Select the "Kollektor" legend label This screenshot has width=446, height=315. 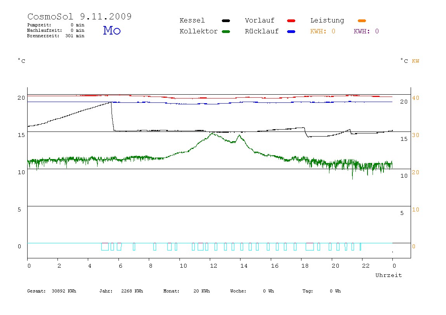[x=199, y=31]
